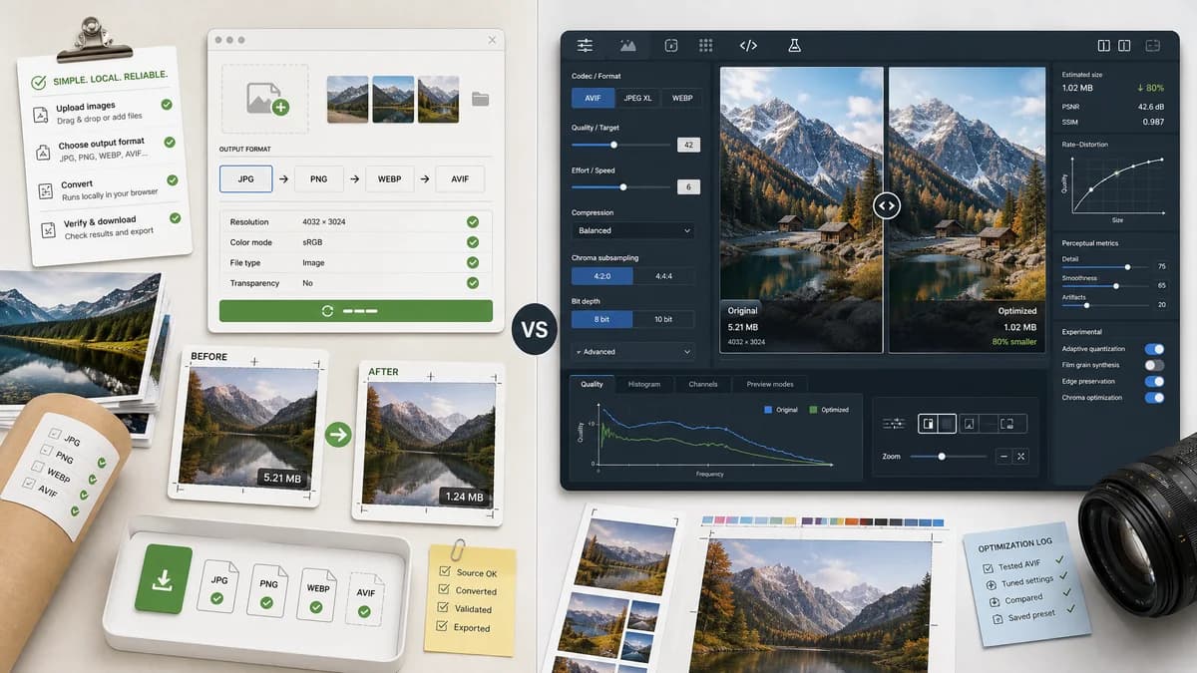Select the first mountain thumbnail in converter

pos(347,99)
